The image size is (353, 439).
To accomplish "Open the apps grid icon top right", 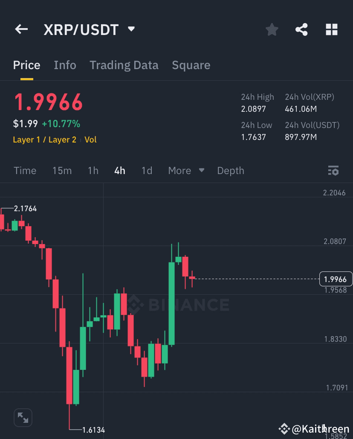I will pos(332,29).
